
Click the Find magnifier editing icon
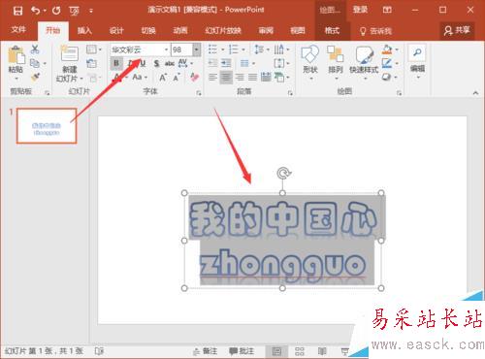[417, 52]
